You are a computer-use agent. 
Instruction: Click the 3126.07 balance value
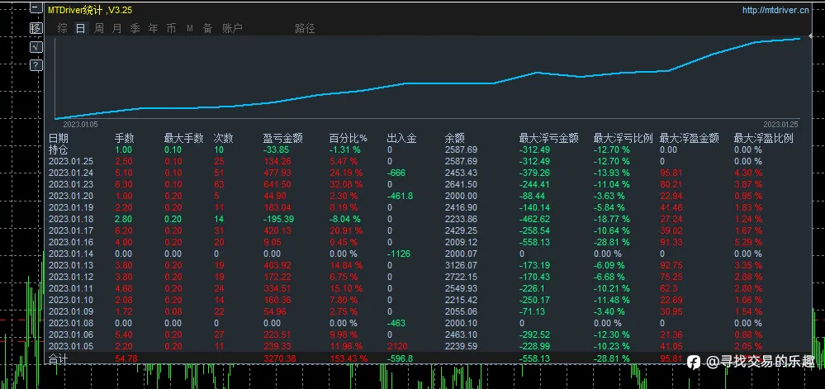461,265
